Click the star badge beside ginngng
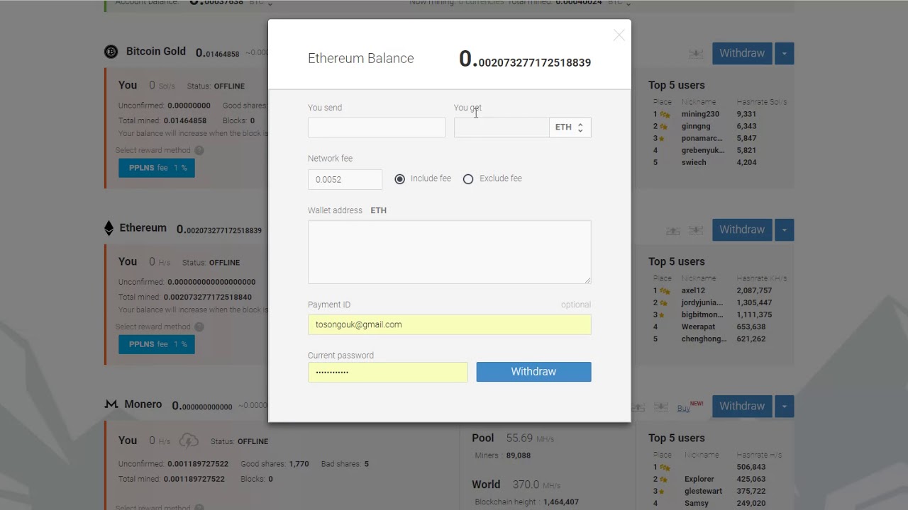 click(664, 126)
